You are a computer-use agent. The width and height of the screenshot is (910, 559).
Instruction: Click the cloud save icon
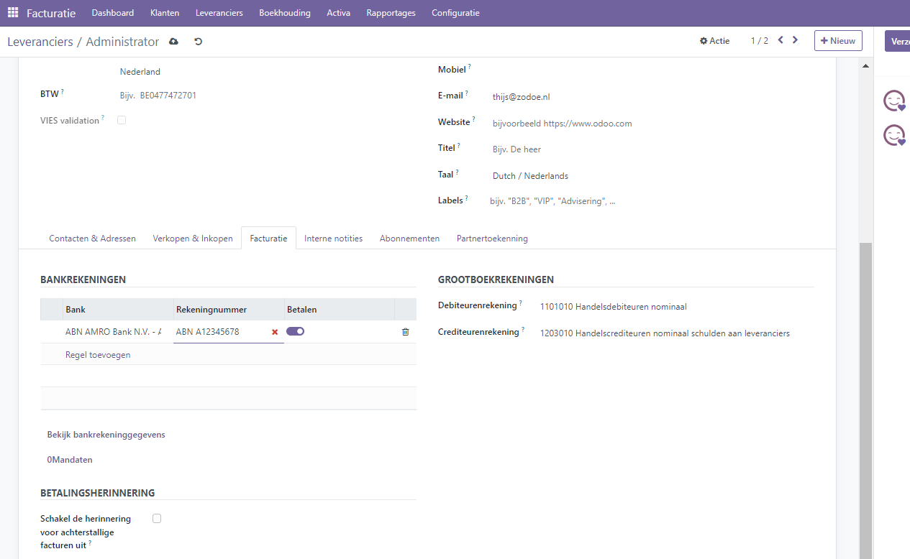[x=173, y=42]
